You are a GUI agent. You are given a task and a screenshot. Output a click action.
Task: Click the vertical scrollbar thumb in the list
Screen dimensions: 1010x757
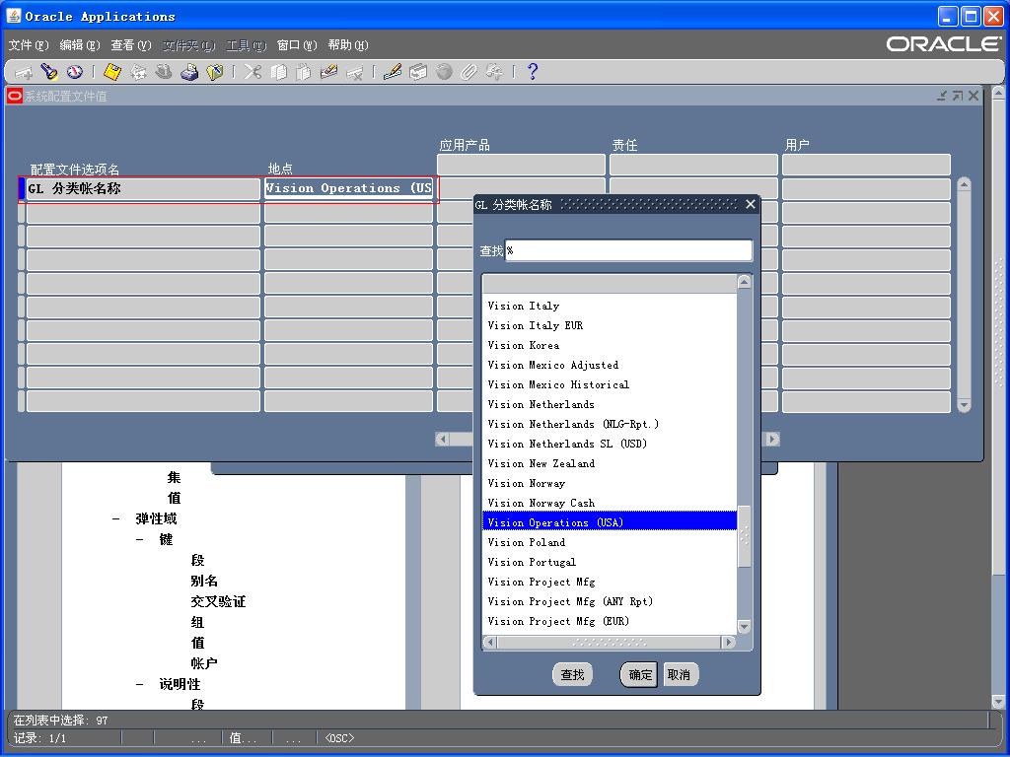pyautogui.click(x=744, y=536)
